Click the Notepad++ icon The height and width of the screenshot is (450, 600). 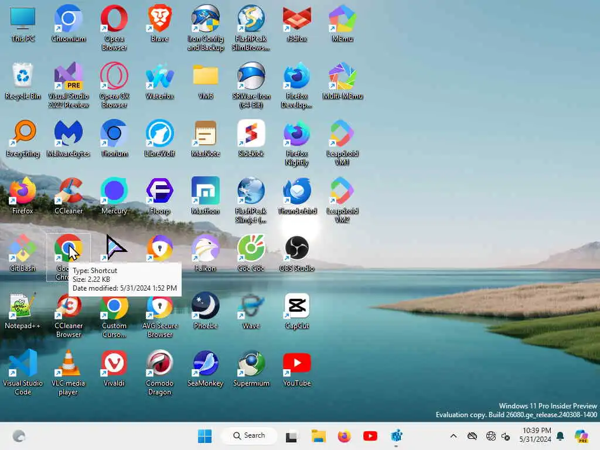point(23,310)
